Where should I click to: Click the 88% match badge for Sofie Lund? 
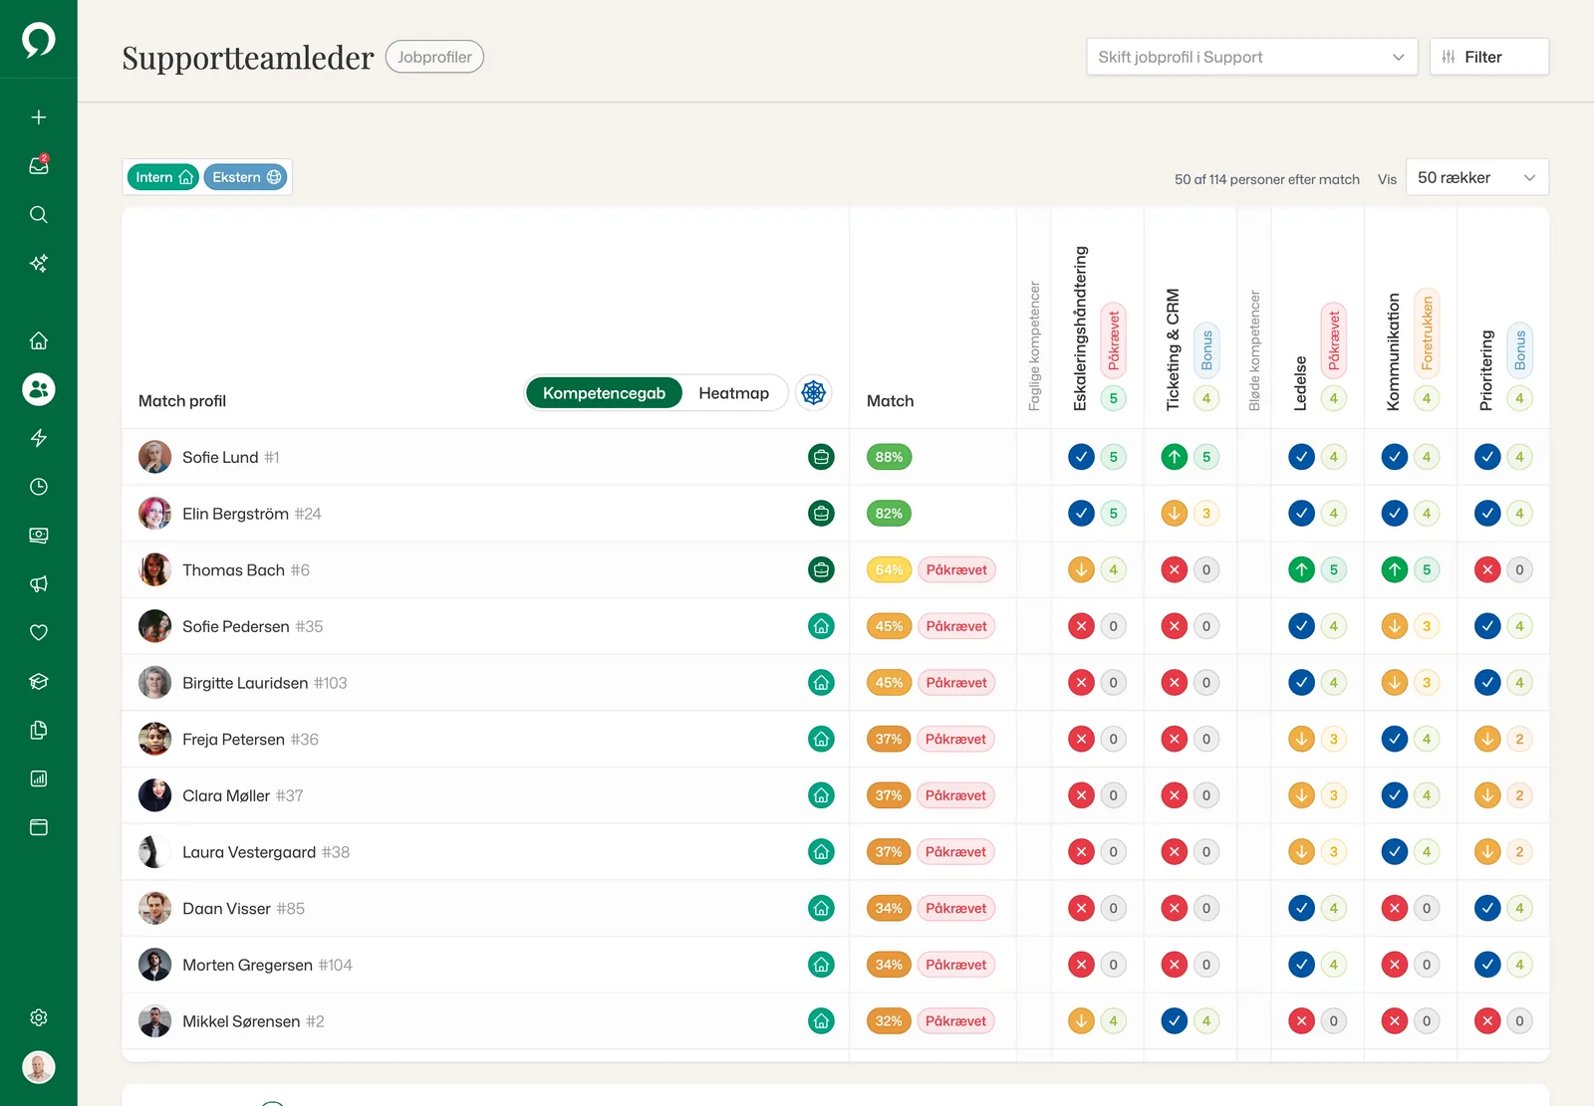click(x=889, y=457)
